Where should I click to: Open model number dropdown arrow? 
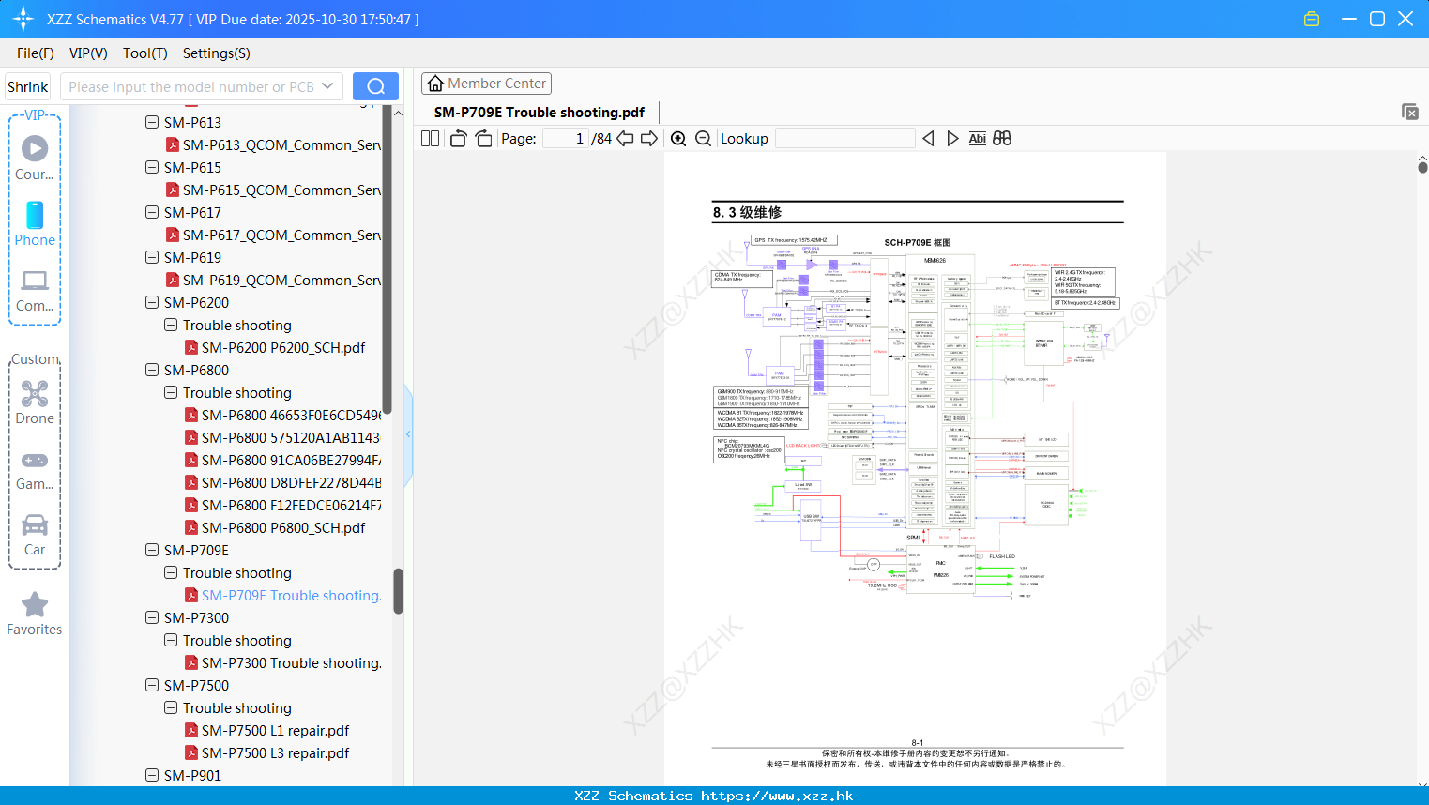(327, 86)
